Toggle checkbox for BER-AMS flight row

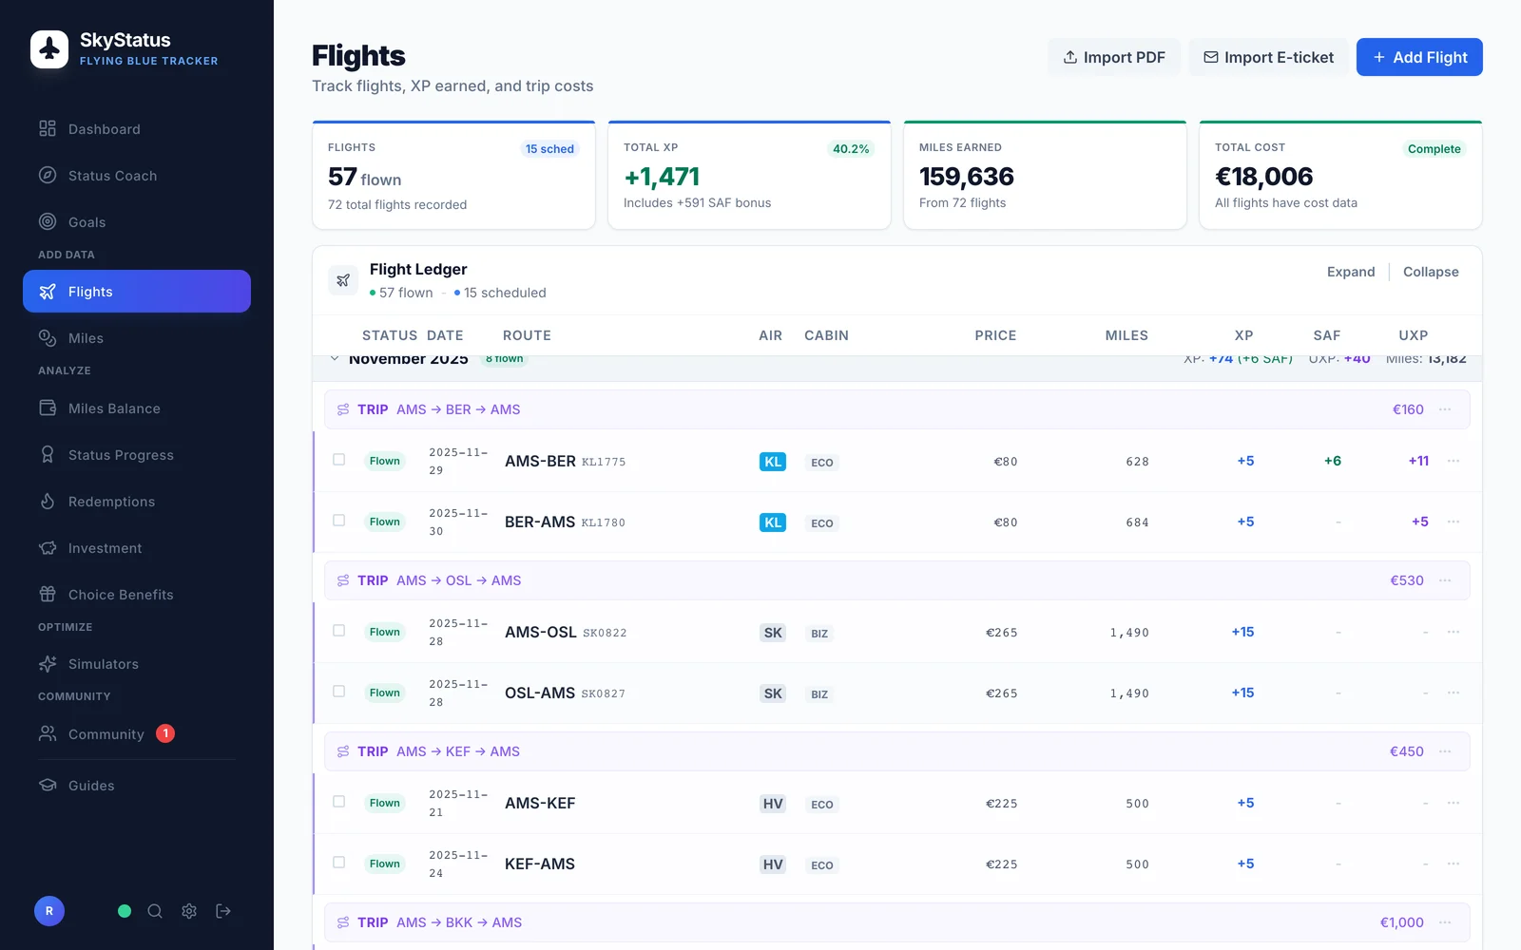[x=338, y=521]
